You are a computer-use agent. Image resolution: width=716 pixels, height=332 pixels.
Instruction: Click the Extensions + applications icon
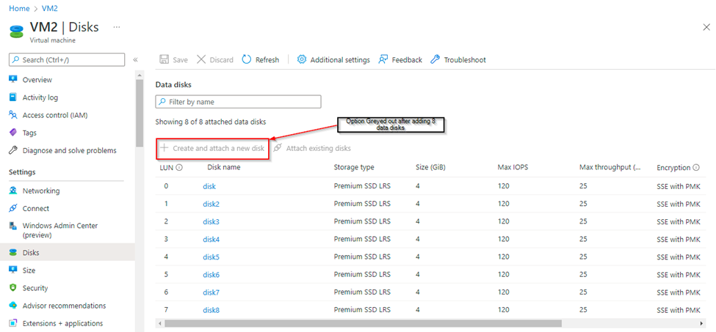(13, 323)
